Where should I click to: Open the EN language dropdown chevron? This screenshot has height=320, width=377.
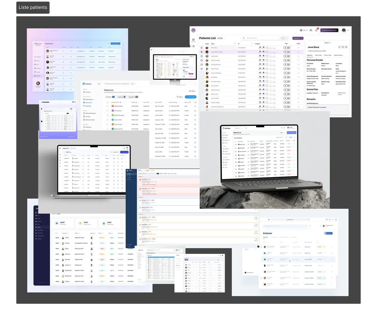[307, 30]
